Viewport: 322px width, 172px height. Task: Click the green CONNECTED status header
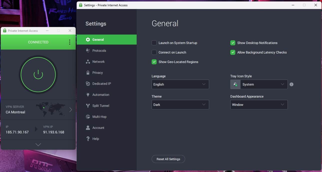click(x=38, y=42)
